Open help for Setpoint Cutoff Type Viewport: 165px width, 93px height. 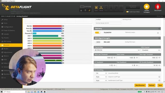click(159, 77)
